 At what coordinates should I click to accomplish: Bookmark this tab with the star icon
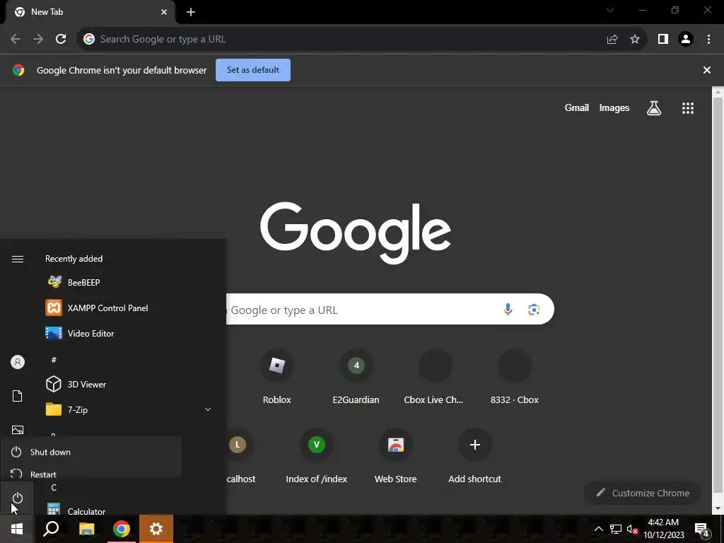point(635,40)
